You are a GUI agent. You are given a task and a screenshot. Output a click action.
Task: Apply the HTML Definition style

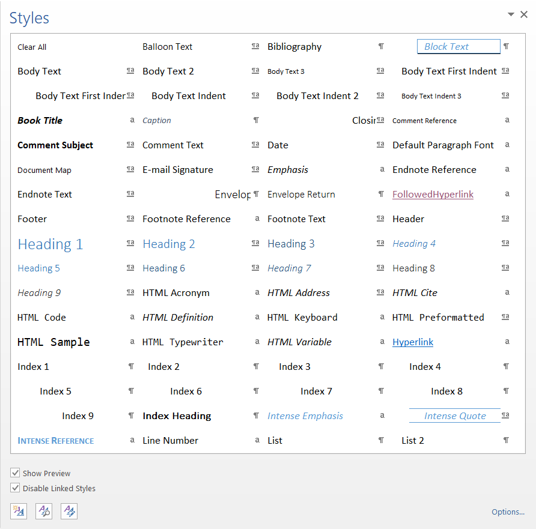(x=178, y=317)
